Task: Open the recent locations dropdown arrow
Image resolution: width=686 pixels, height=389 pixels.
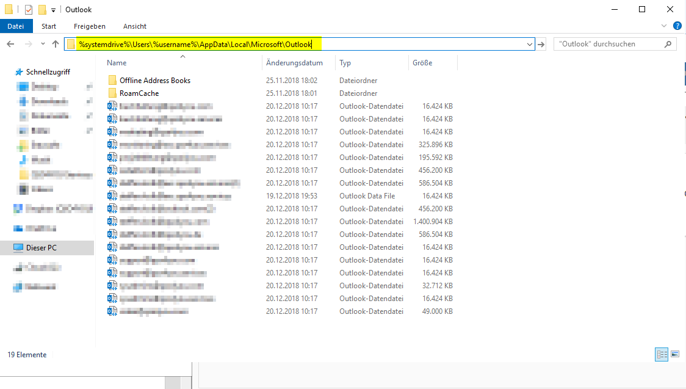Action: [x=43, y=44]
